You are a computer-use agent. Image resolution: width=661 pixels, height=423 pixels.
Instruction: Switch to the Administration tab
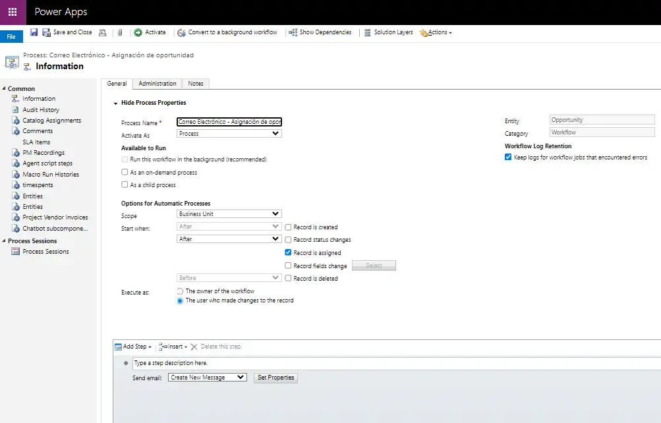(x=157, y=84)
